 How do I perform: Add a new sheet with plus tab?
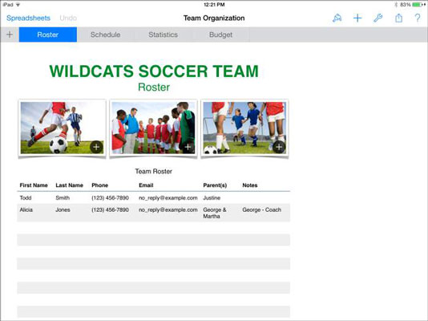tap(10, 35)
